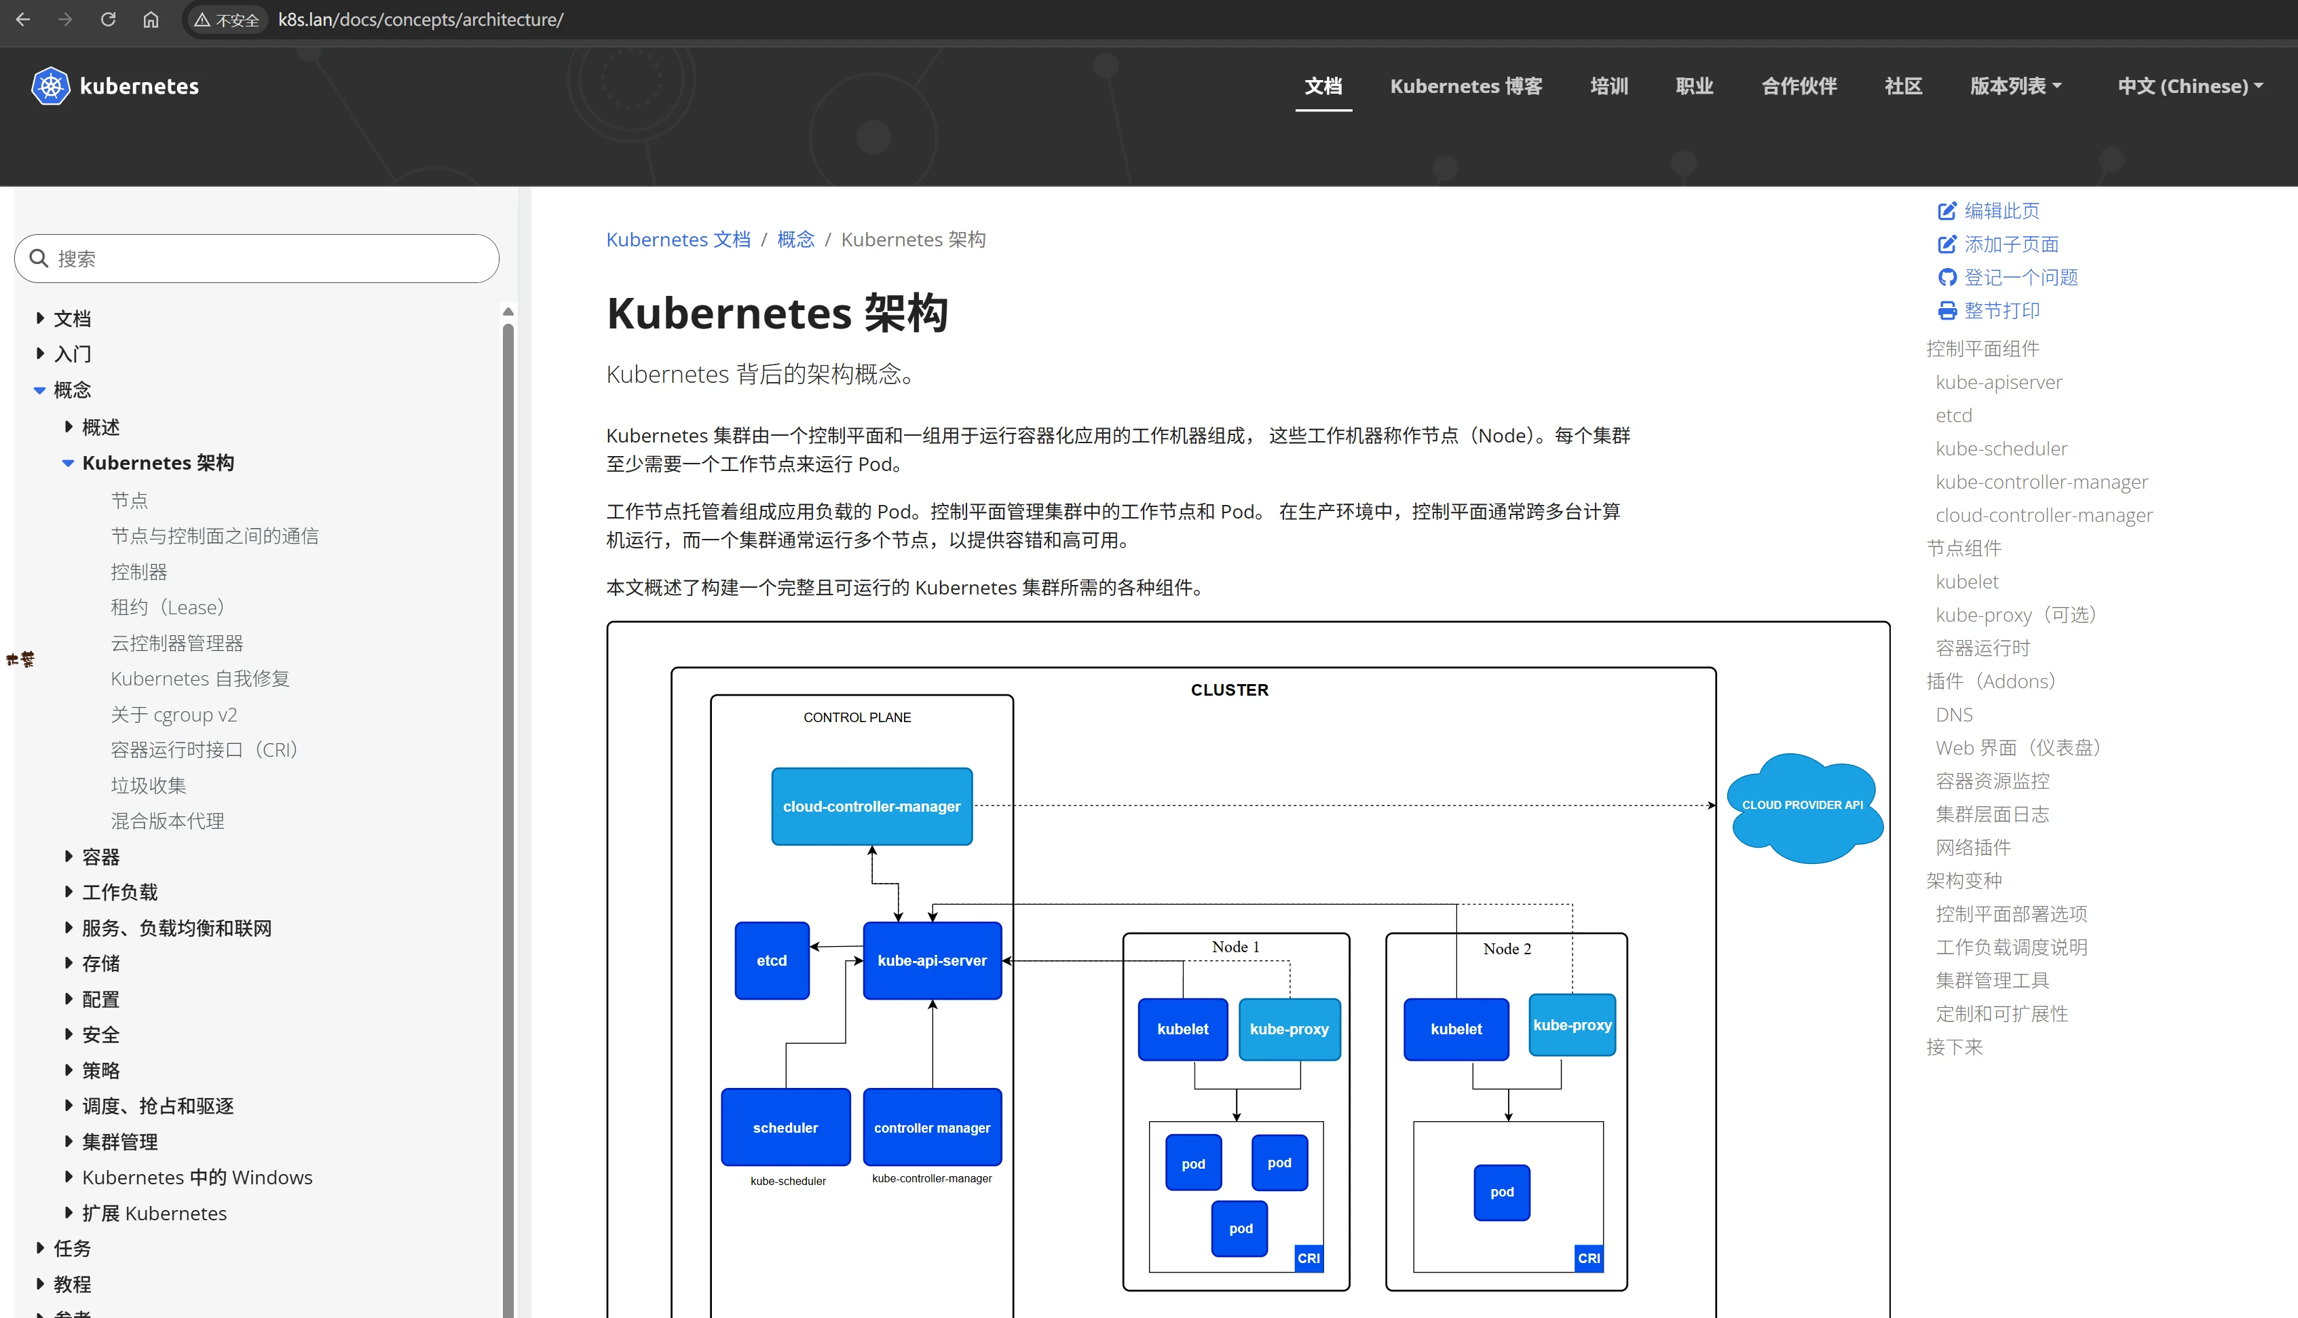Open Kubernetes 自我修复 sidebar page
2298x1318 pixels.
(200, 678)
